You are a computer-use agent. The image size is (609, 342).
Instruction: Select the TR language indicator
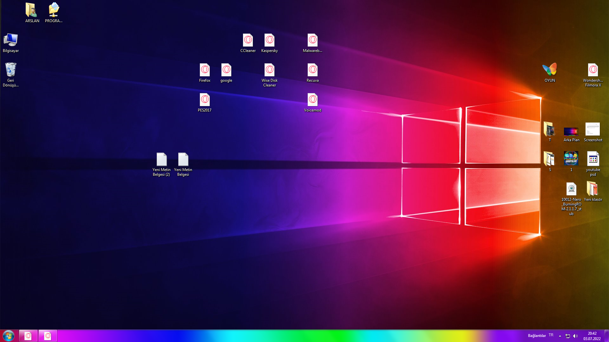(x=551, y=335)
